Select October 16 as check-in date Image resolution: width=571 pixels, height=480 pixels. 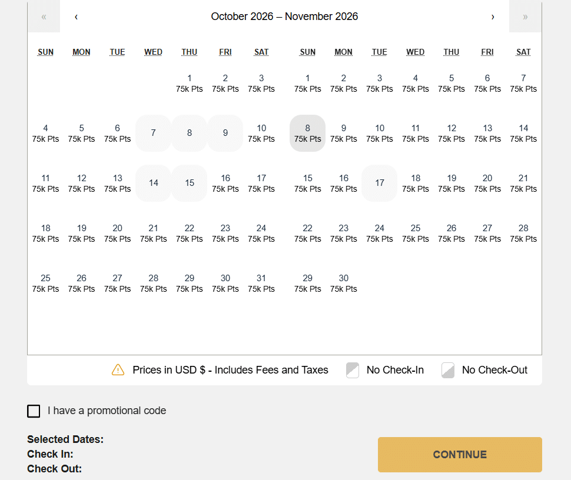pos(225,183)
